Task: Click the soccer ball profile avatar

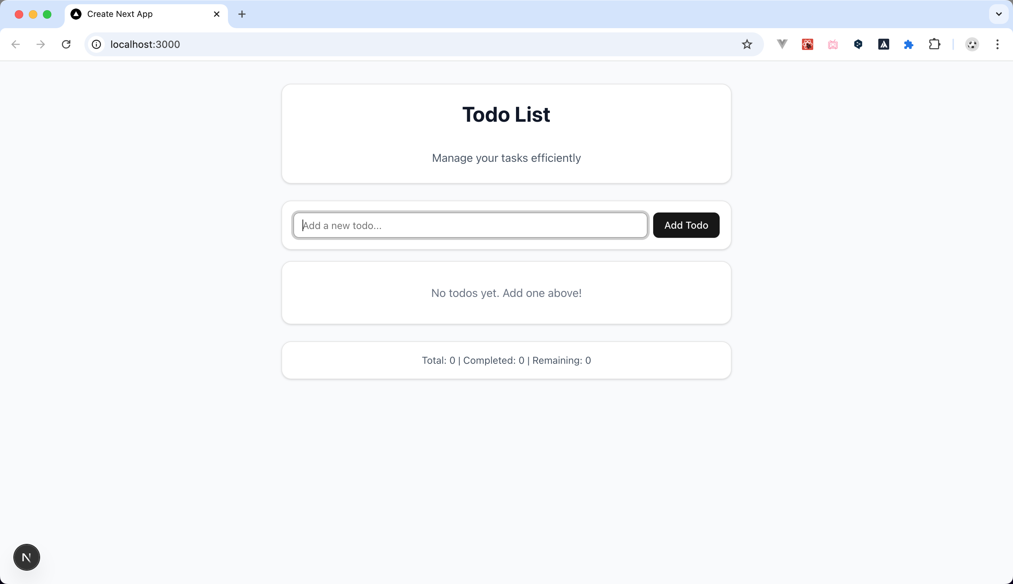Action: pyautogui.click(x=972, y=44)
